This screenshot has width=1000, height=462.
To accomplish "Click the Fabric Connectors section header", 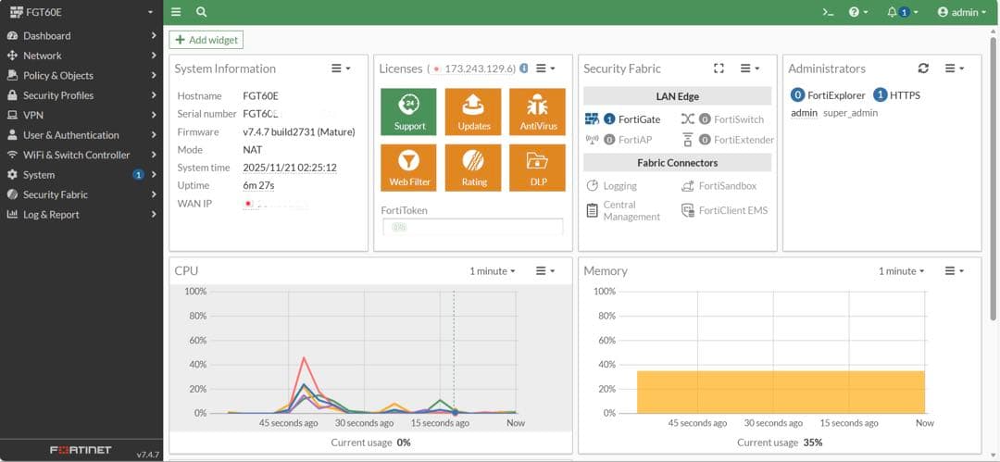I will [x=677, y=163].
